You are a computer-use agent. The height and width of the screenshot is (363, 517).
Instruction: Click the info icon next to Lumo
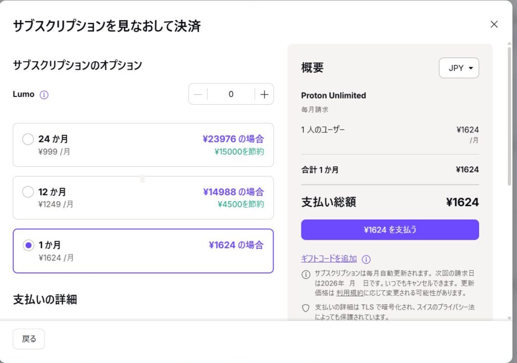pos(45,95)
